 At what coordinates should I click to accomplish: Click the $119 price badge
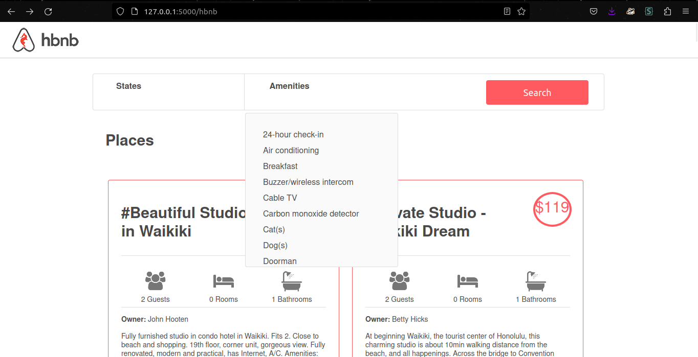(552, 208)
